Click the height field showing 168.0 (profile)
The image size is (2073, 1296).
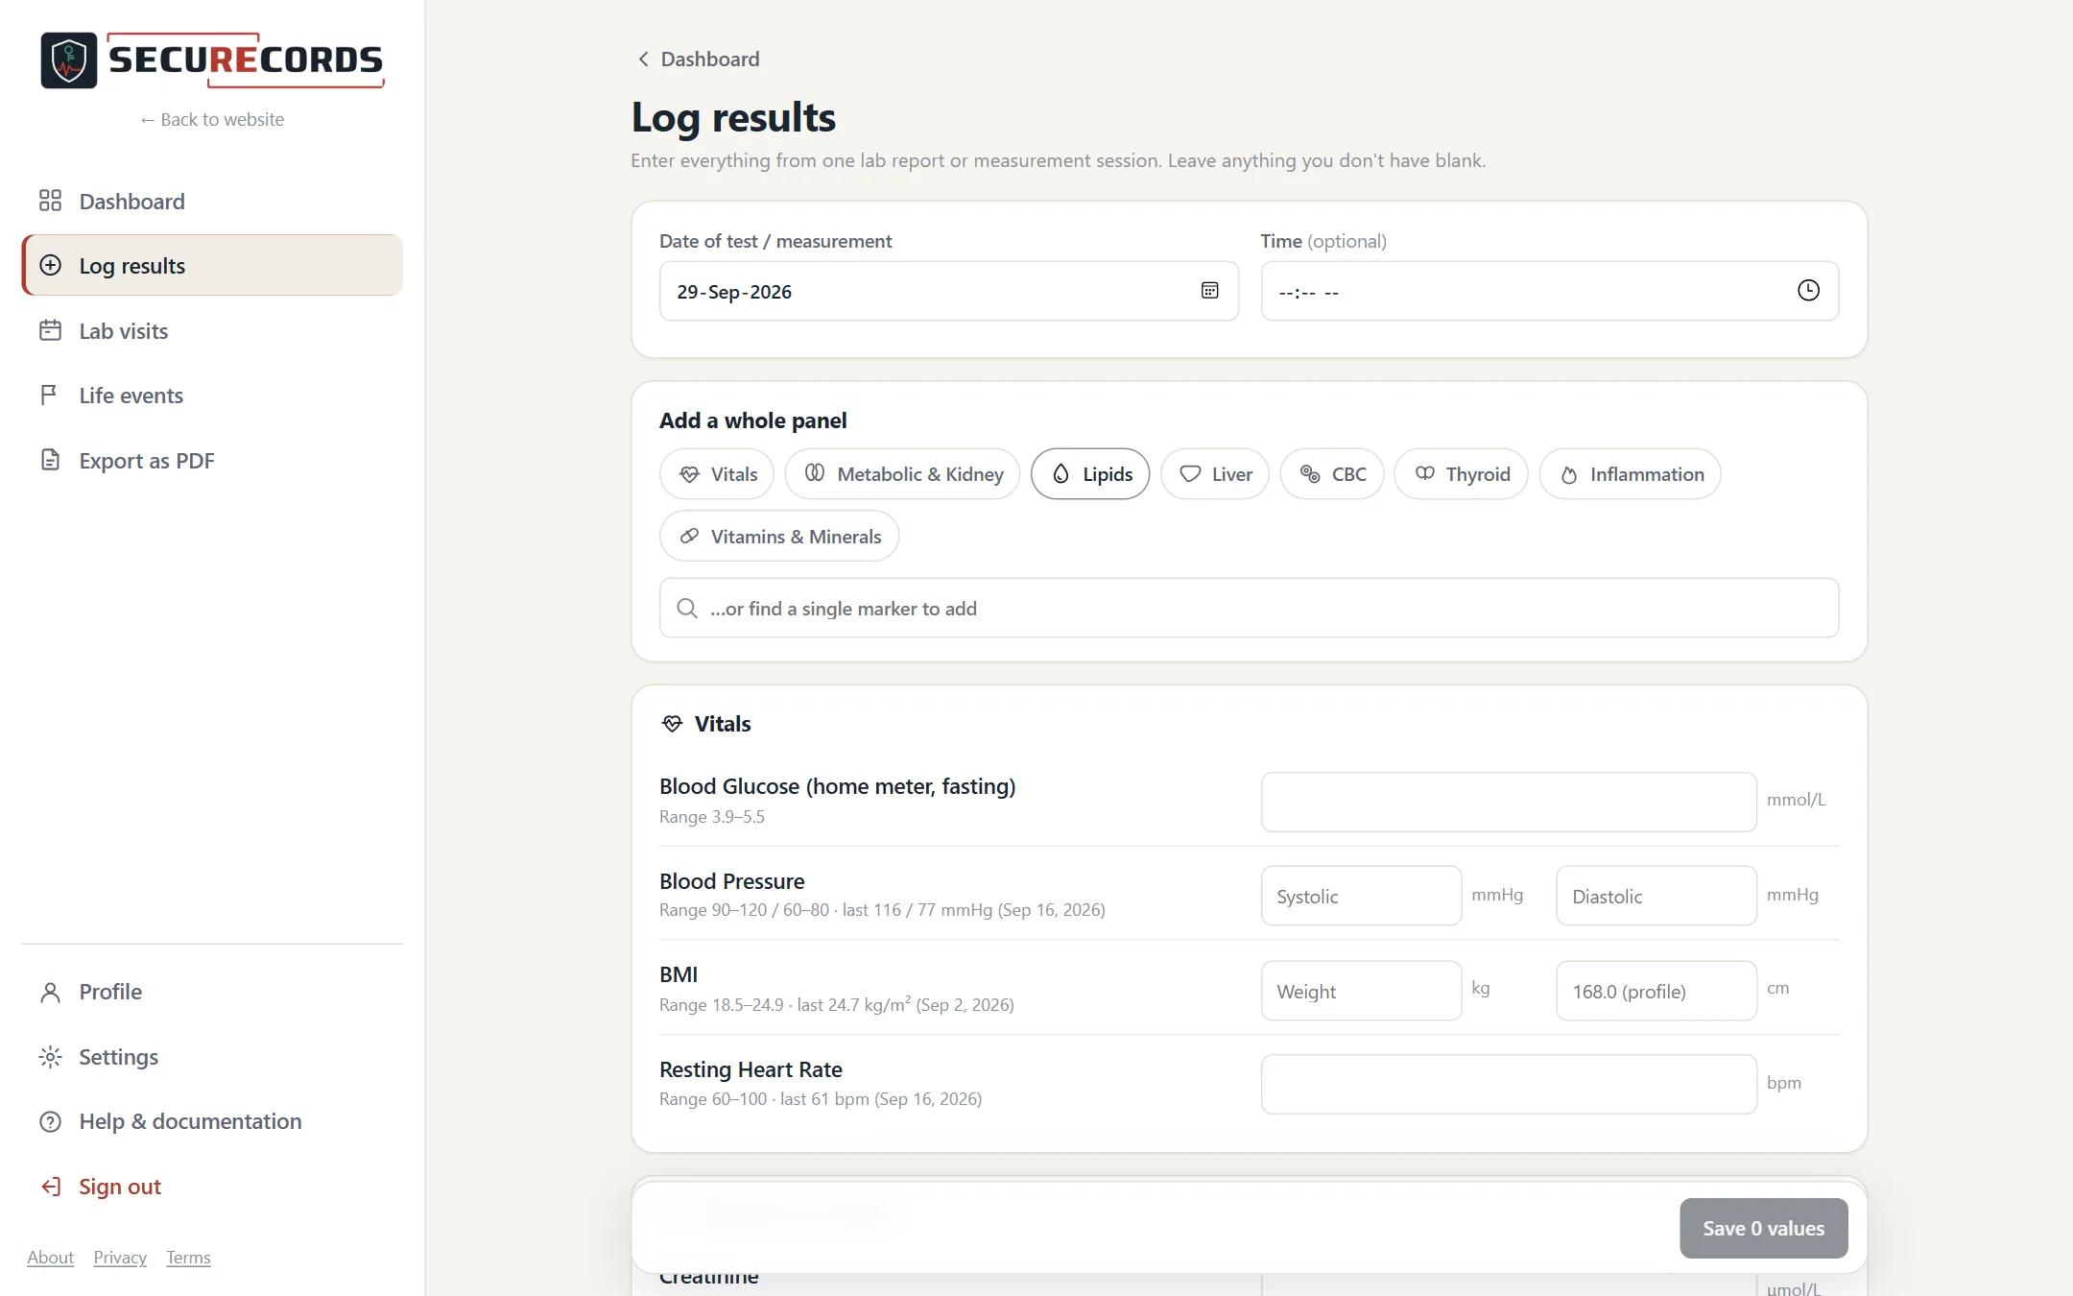1656,991
